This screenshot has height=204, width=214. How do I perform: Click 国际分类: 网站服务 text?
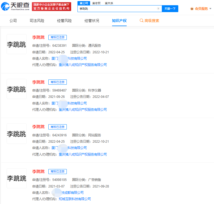click(87, 135)
